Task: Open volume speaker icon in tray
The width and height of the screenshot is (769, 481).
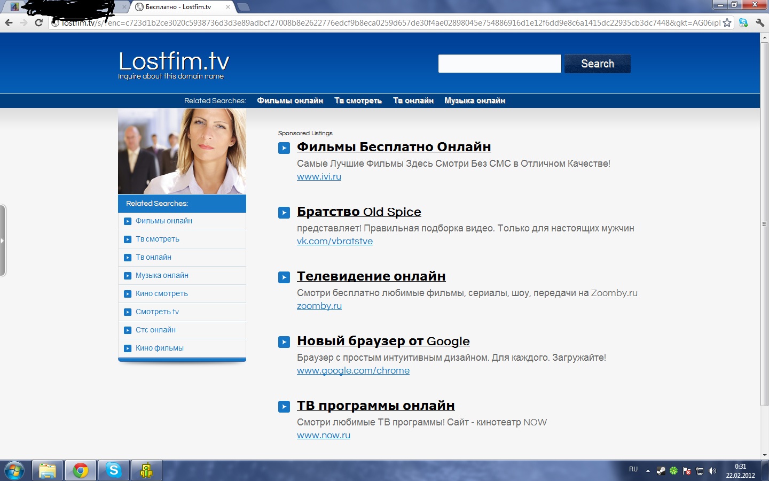Action: (x=712, y=471)
